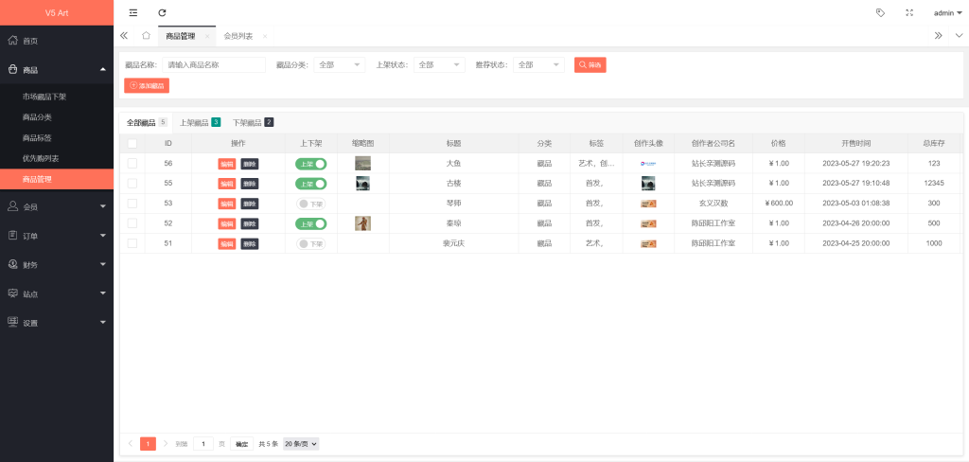Go to previous page arrow in pagination
Image resolution: width=969 pixels, height=462 pixels.
click(131, 443)
